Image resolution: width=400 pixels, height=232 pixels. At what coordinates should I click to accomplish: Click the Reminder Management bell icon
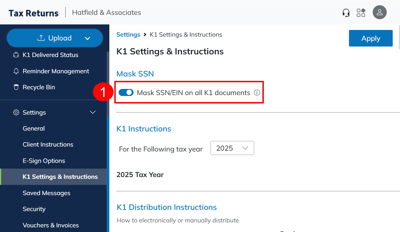coord(16,71)
